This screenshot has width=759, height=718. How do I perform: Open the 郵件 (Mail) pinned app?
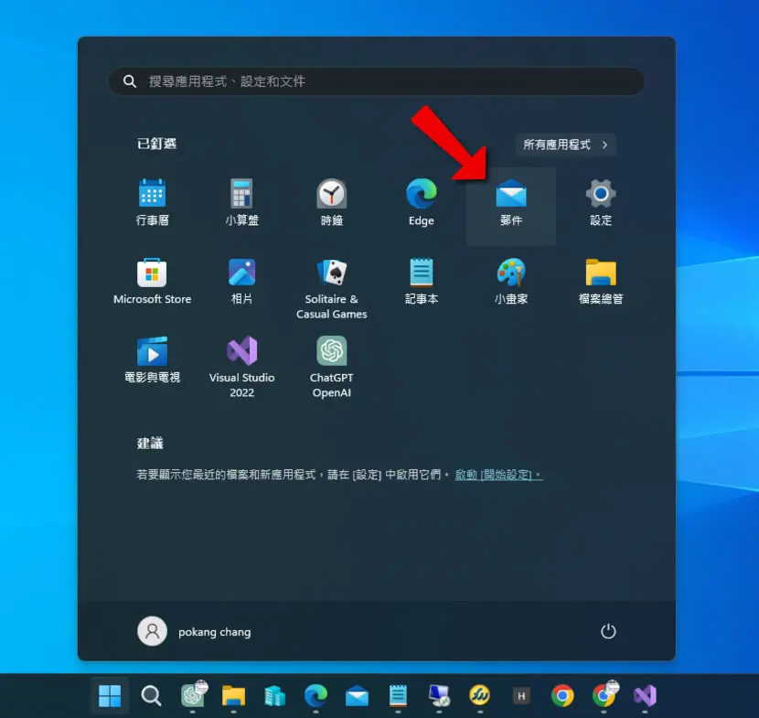(510, 206)
